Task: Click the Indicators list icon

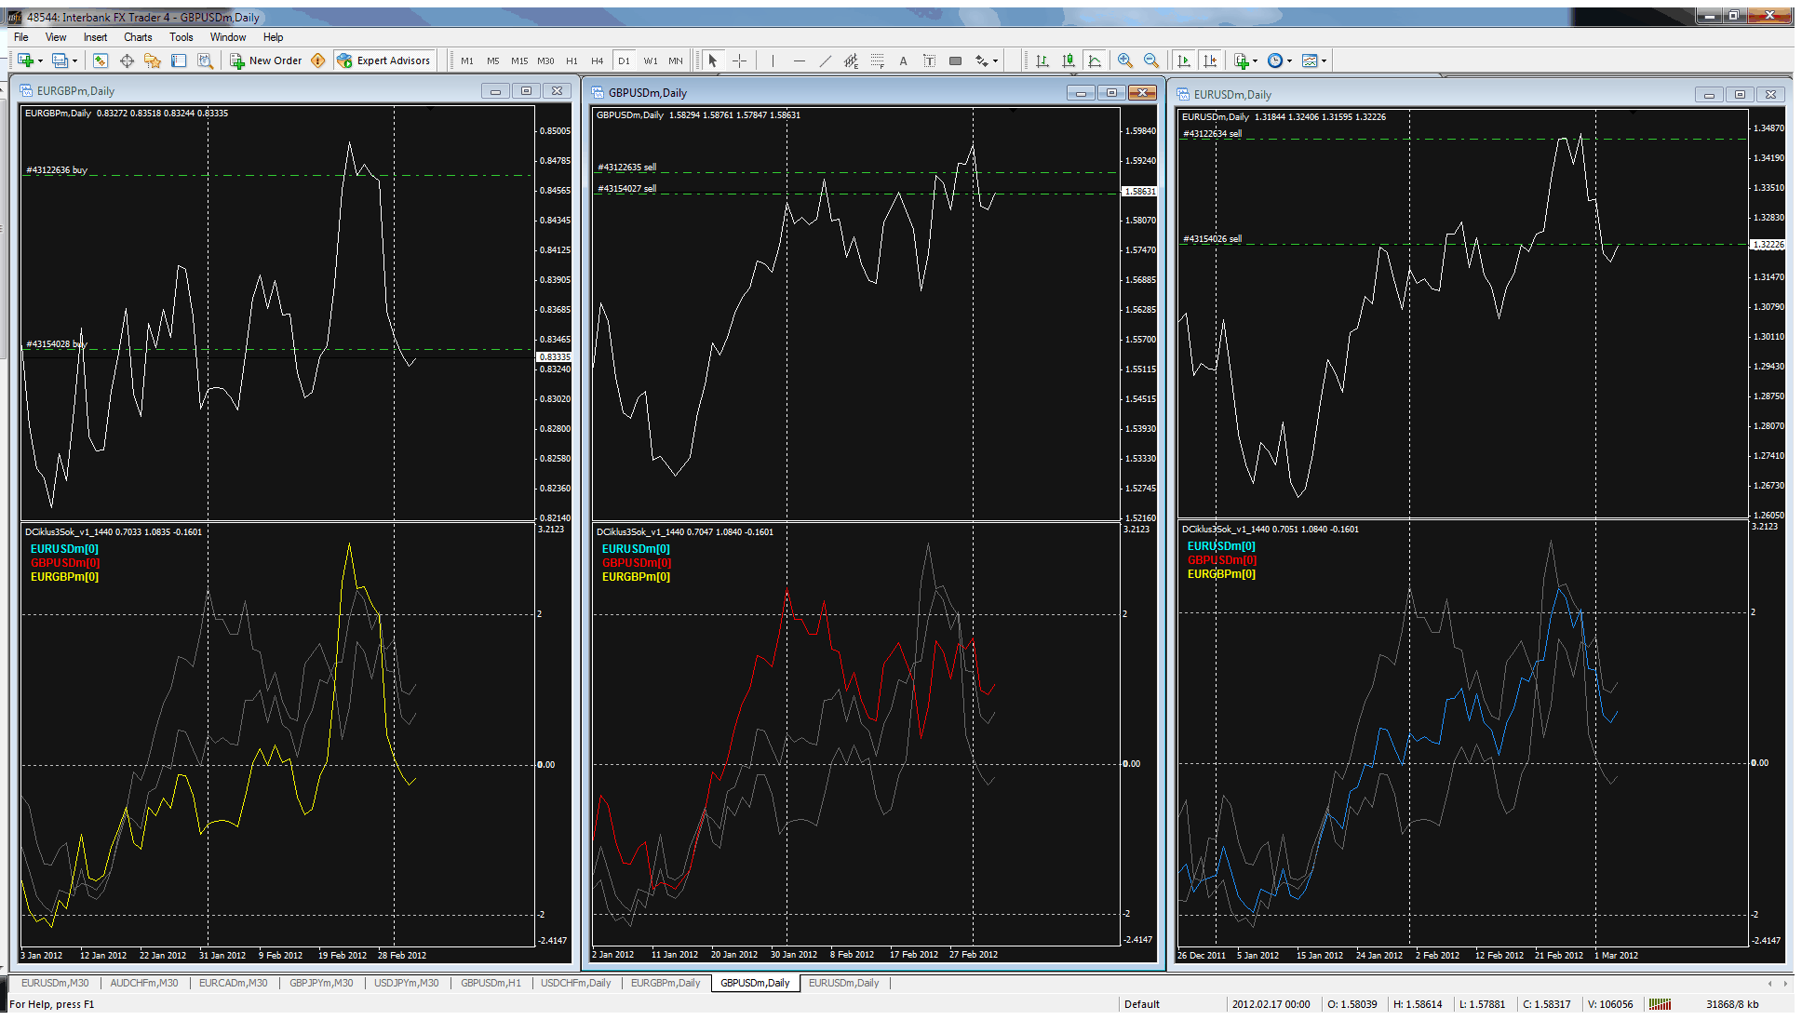Action: (1242, 60)
